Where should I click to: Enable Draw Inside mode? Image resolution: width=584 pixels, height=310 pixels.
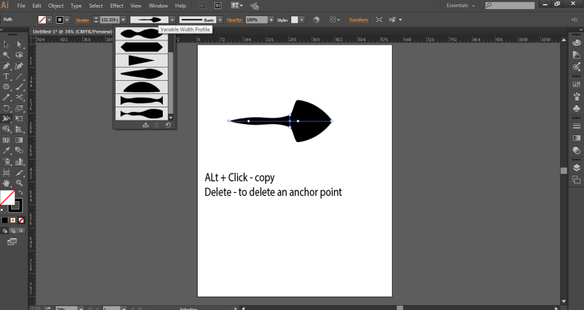[21, 231]
